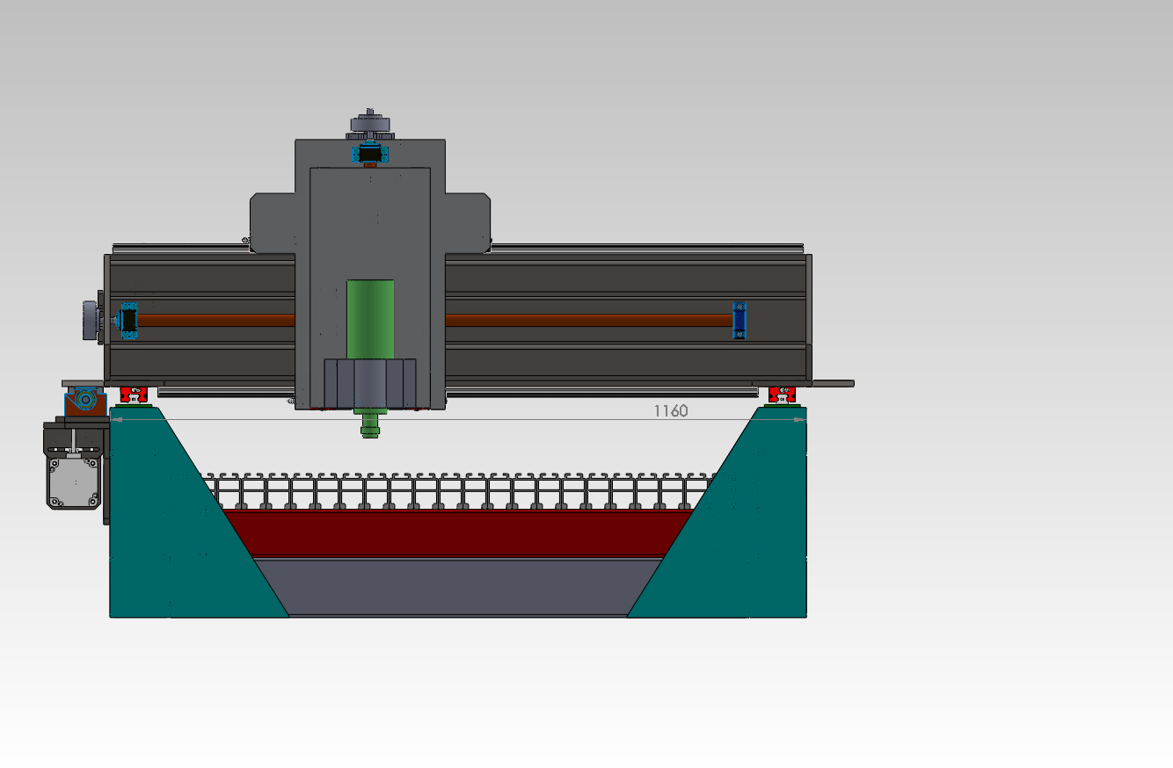
Task: Click the blue bearing block atop Z axis
Action: pyautogui.click(x=370, y=155)
